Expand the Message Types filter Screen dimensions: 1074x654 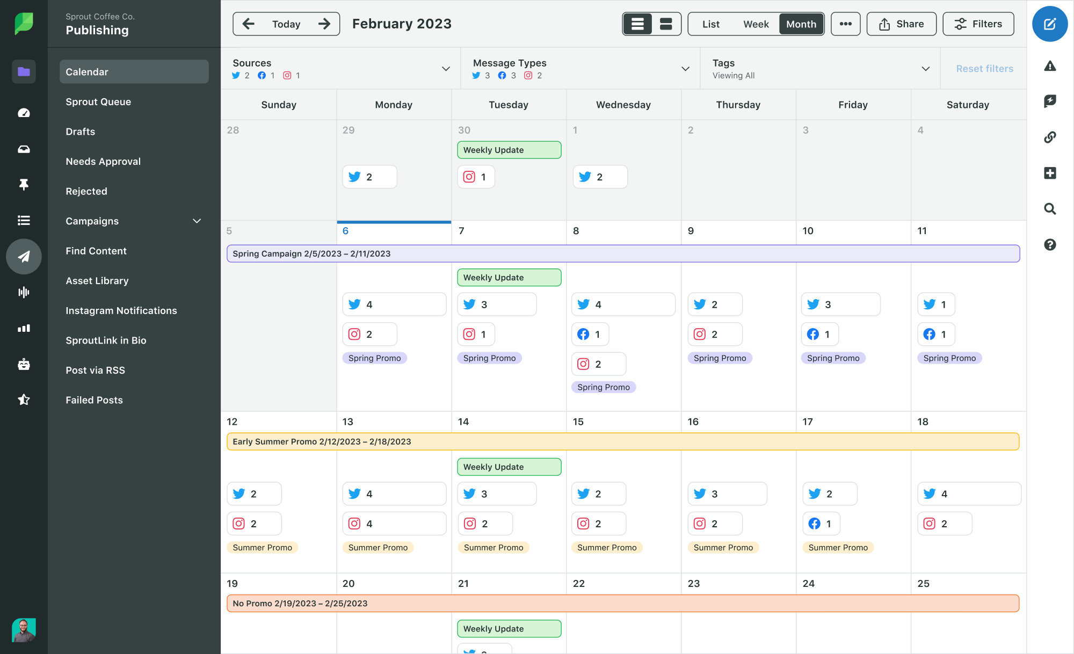click(686, 68)
